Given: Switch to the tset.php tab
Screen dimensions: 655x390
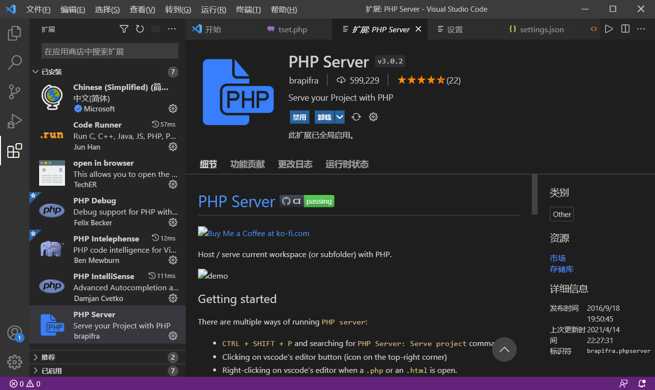Looking at the screenshot, I should 295,29.
